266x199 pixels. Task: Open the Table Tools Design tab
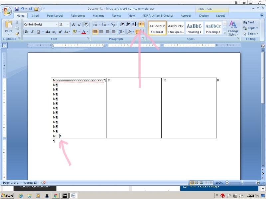[x=204, y=15]
